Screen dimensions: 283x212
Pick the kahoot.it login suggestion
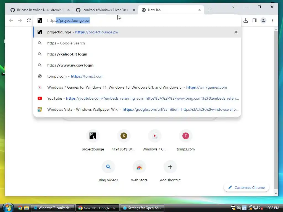pos(137,54)
